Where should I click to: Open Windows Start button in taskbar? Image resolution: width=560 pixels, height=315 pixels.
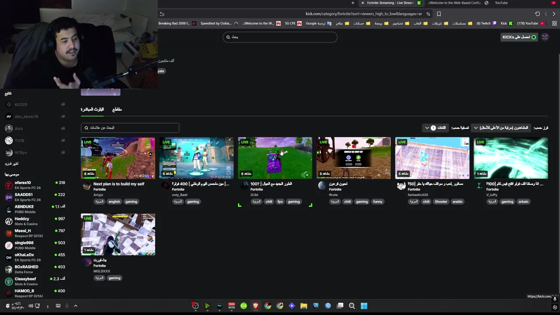364,306
